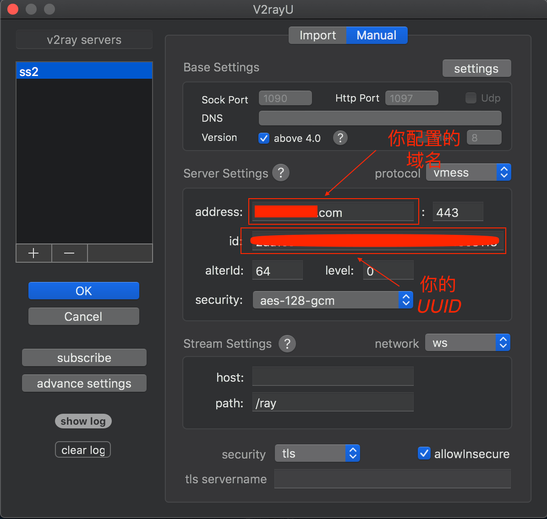547x519 pixels.
Task: Click the v2ray servers header
Action: [84, 39]
